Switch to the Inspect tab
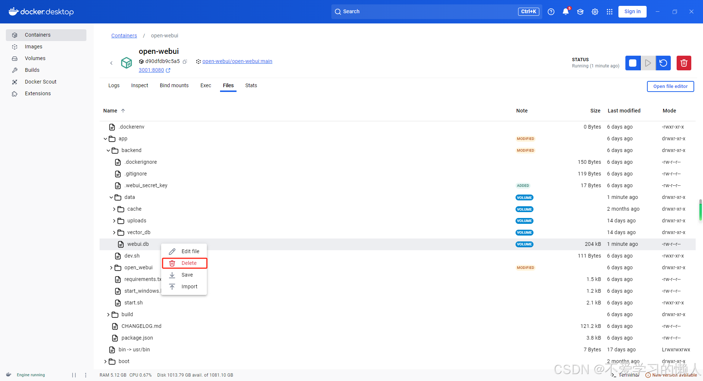The width and height of the screenshot is (703, 381). click(140, 85)
